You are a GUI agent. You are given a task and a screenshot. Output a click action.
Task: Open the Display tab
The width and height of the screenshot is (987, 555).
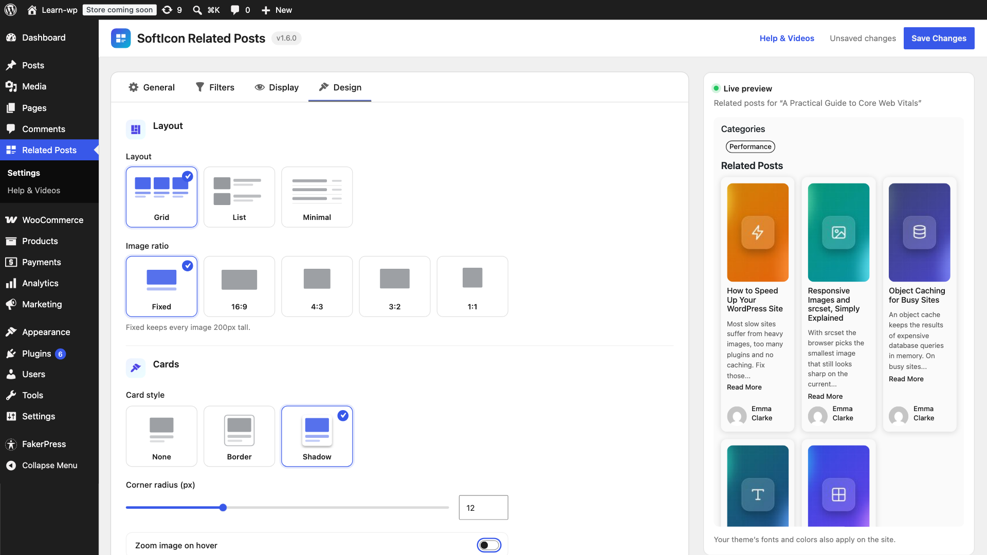pyautogui.click(x=277, y=87)
